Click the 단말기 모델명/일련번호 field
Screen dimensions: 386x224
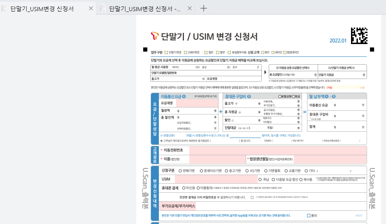click(x=206, y=73)
